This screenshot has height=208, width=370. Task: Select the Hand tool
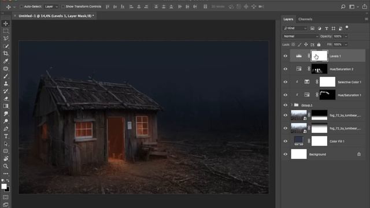6,159
